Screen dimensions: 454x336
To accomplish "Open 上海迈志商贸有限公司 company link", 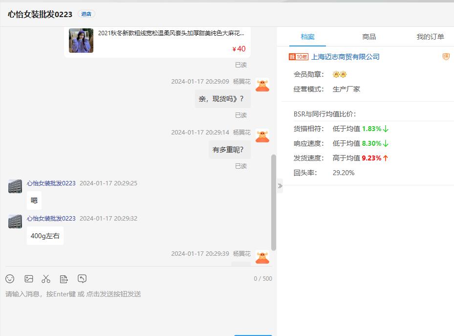I will [345, 57].
